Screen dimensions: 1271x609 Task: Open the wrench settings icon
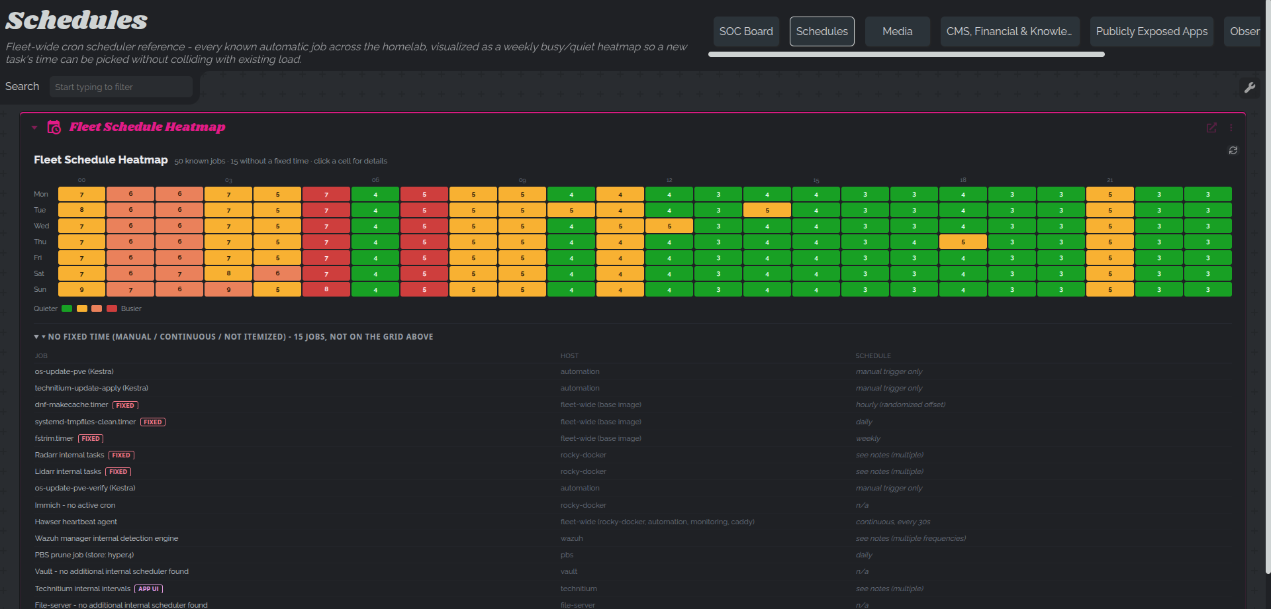[1250, 87]
